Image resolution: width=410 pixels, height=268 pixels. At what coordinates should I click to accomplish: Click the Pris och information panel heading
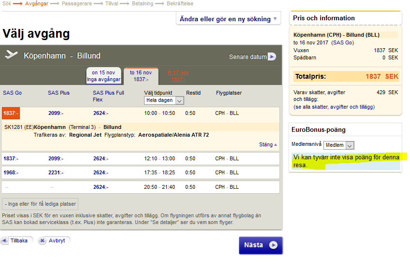[x=324, y=18]
